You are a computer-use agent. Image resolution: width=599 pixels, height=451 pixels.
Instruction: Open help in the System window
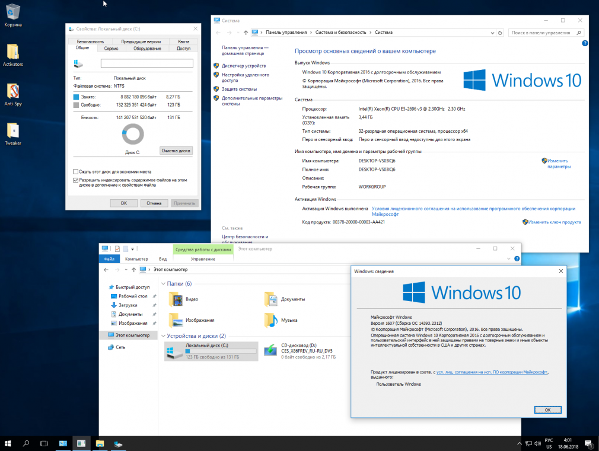(585, 43)
